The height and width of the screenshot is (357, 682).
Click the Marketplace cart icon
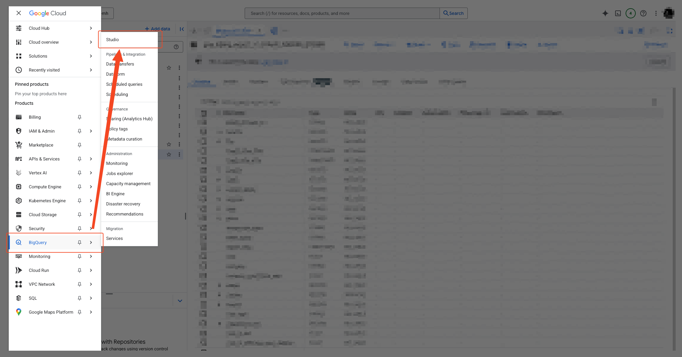(x=19, y=145)
